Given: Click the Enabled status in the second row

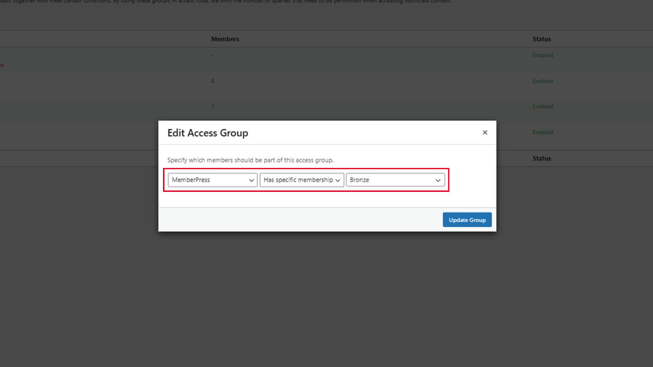Looking at the screenshot, I should [x=543, y=81].
